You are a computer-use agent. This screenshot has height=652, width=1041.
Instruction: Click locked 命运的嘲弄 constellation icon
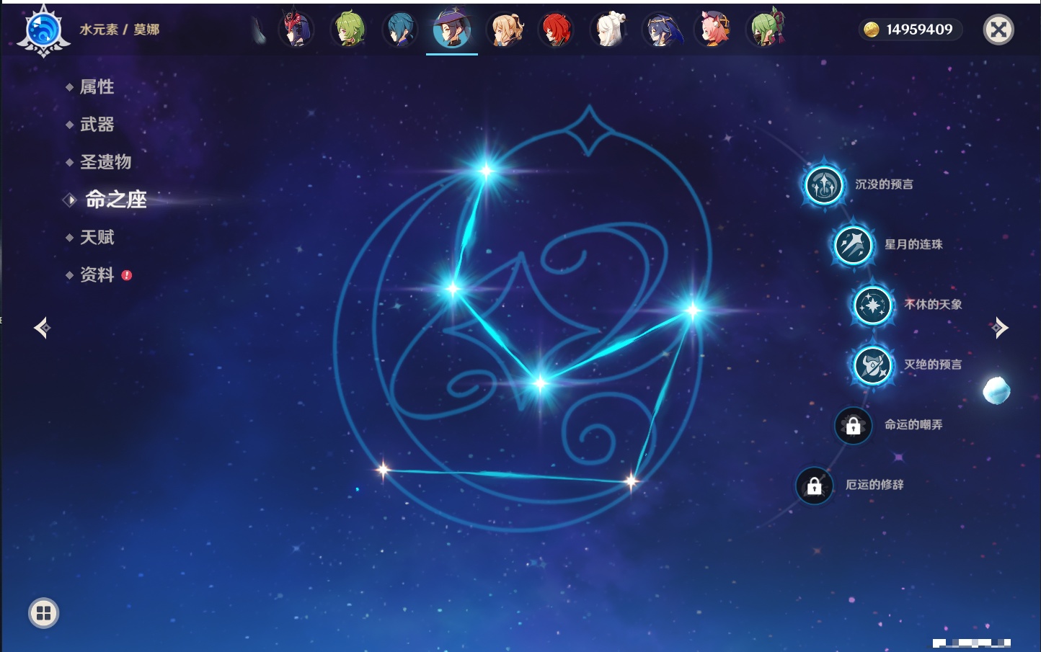853,425
